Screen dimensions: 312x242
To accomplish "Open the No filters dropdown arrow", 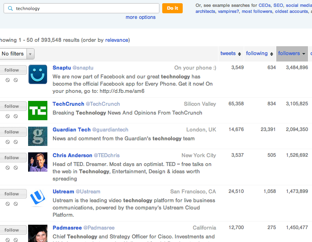I will (30, 54).
